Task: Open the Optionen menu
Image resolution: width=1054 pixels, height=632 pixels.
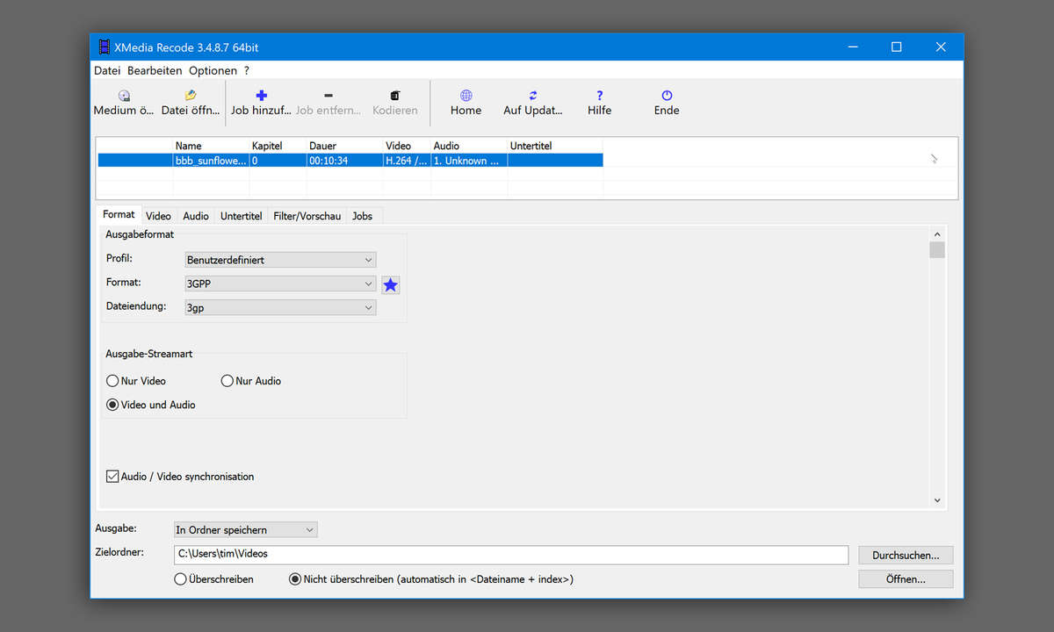Action: [x=213, y=70]
